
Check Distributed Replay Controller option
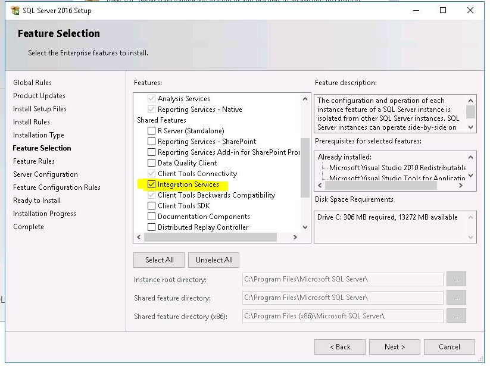point(151,227)
